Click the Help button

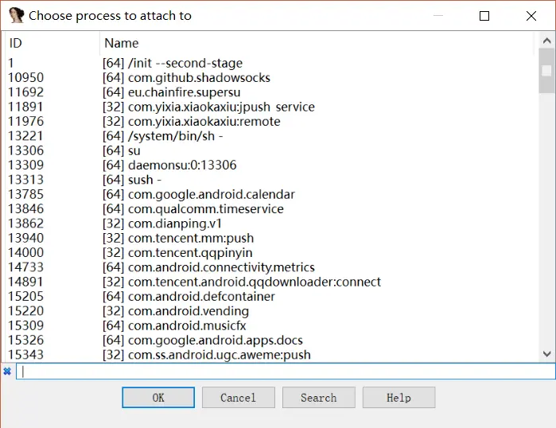point(399,398)
